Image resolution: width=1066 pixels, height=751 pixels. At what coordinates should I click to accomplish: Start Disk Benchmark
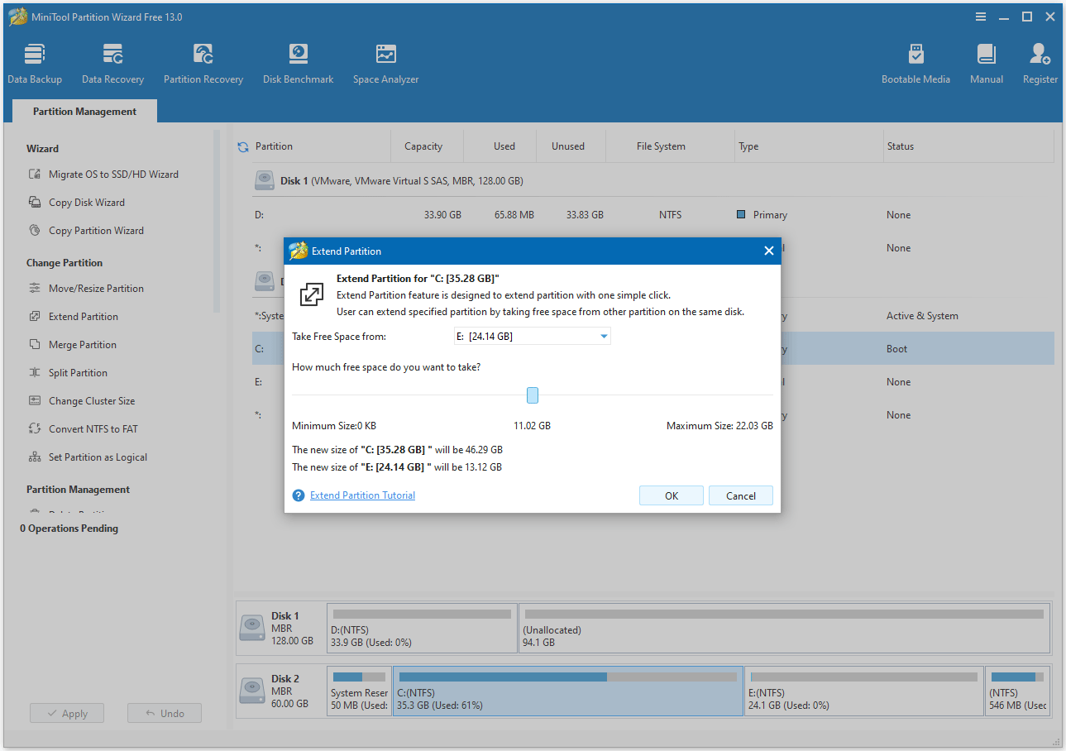coord(298,62)
